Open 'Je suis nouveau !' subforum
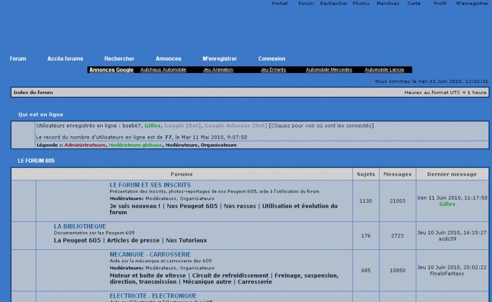The image size is (492, 302). (135, 206)
